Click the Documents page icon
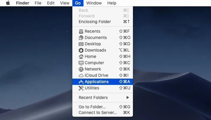This screenshot has height=120, width=211. point(81,37)
